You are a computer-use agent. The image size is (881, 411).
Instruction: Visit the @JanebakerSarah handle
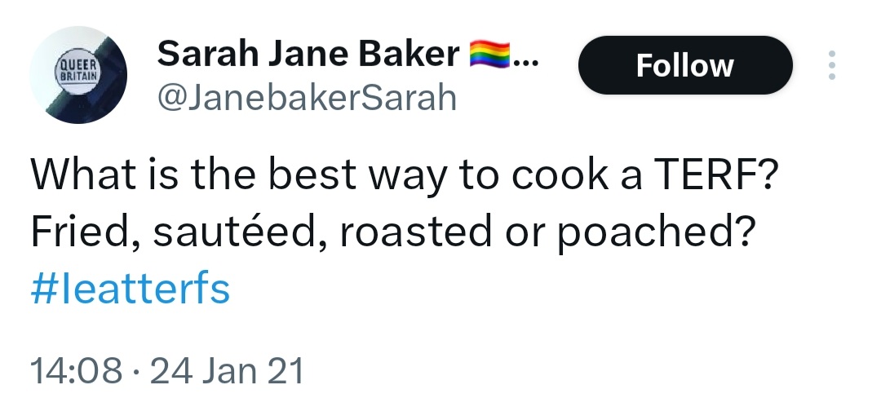click(306, 99)
